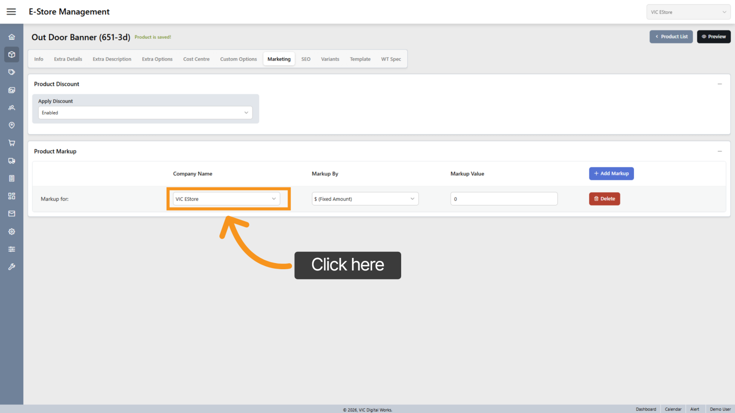Open the delivery truck sidebar icon

[12, 161]
